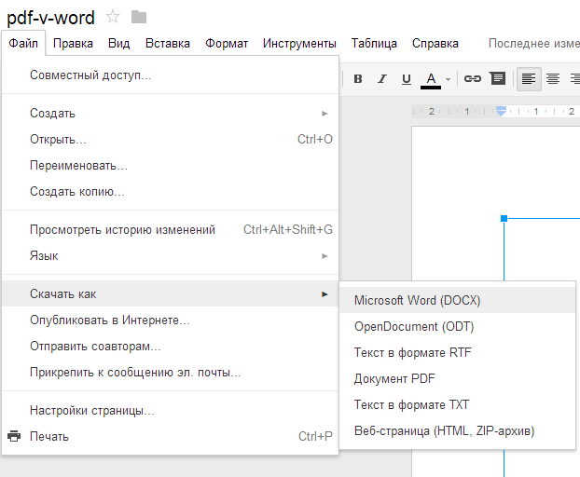Toggle underline formatting
Image resolution: width=580 pixels, height=477 pixels.
407,78
